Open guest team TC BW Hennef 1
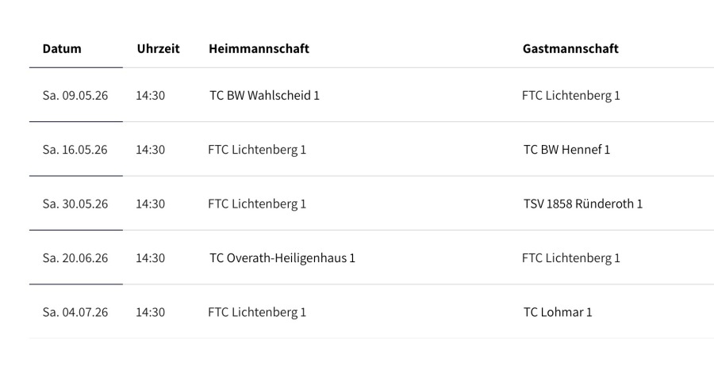 (566, 150)
